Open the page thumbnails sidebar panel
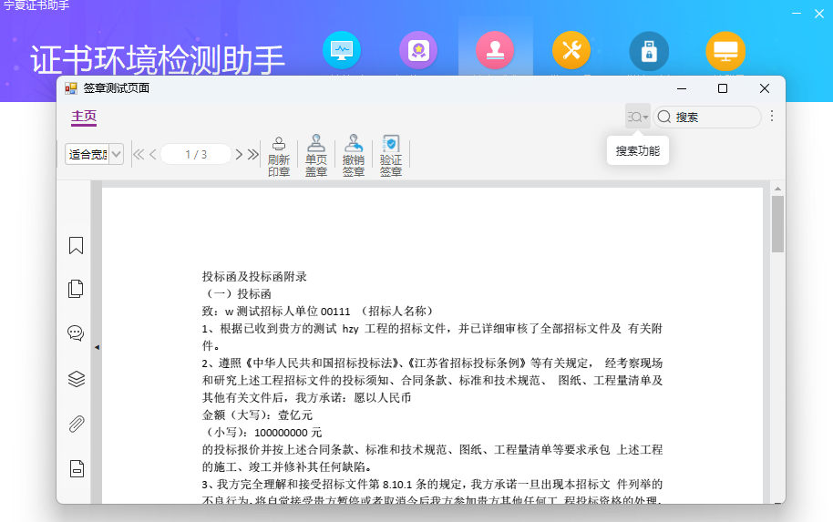This screenshot has height=522, width=833. point(77,289)
